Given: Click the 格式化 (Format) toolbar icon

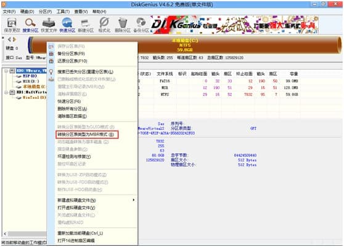Looking at the screenshot, I should 104,22.
